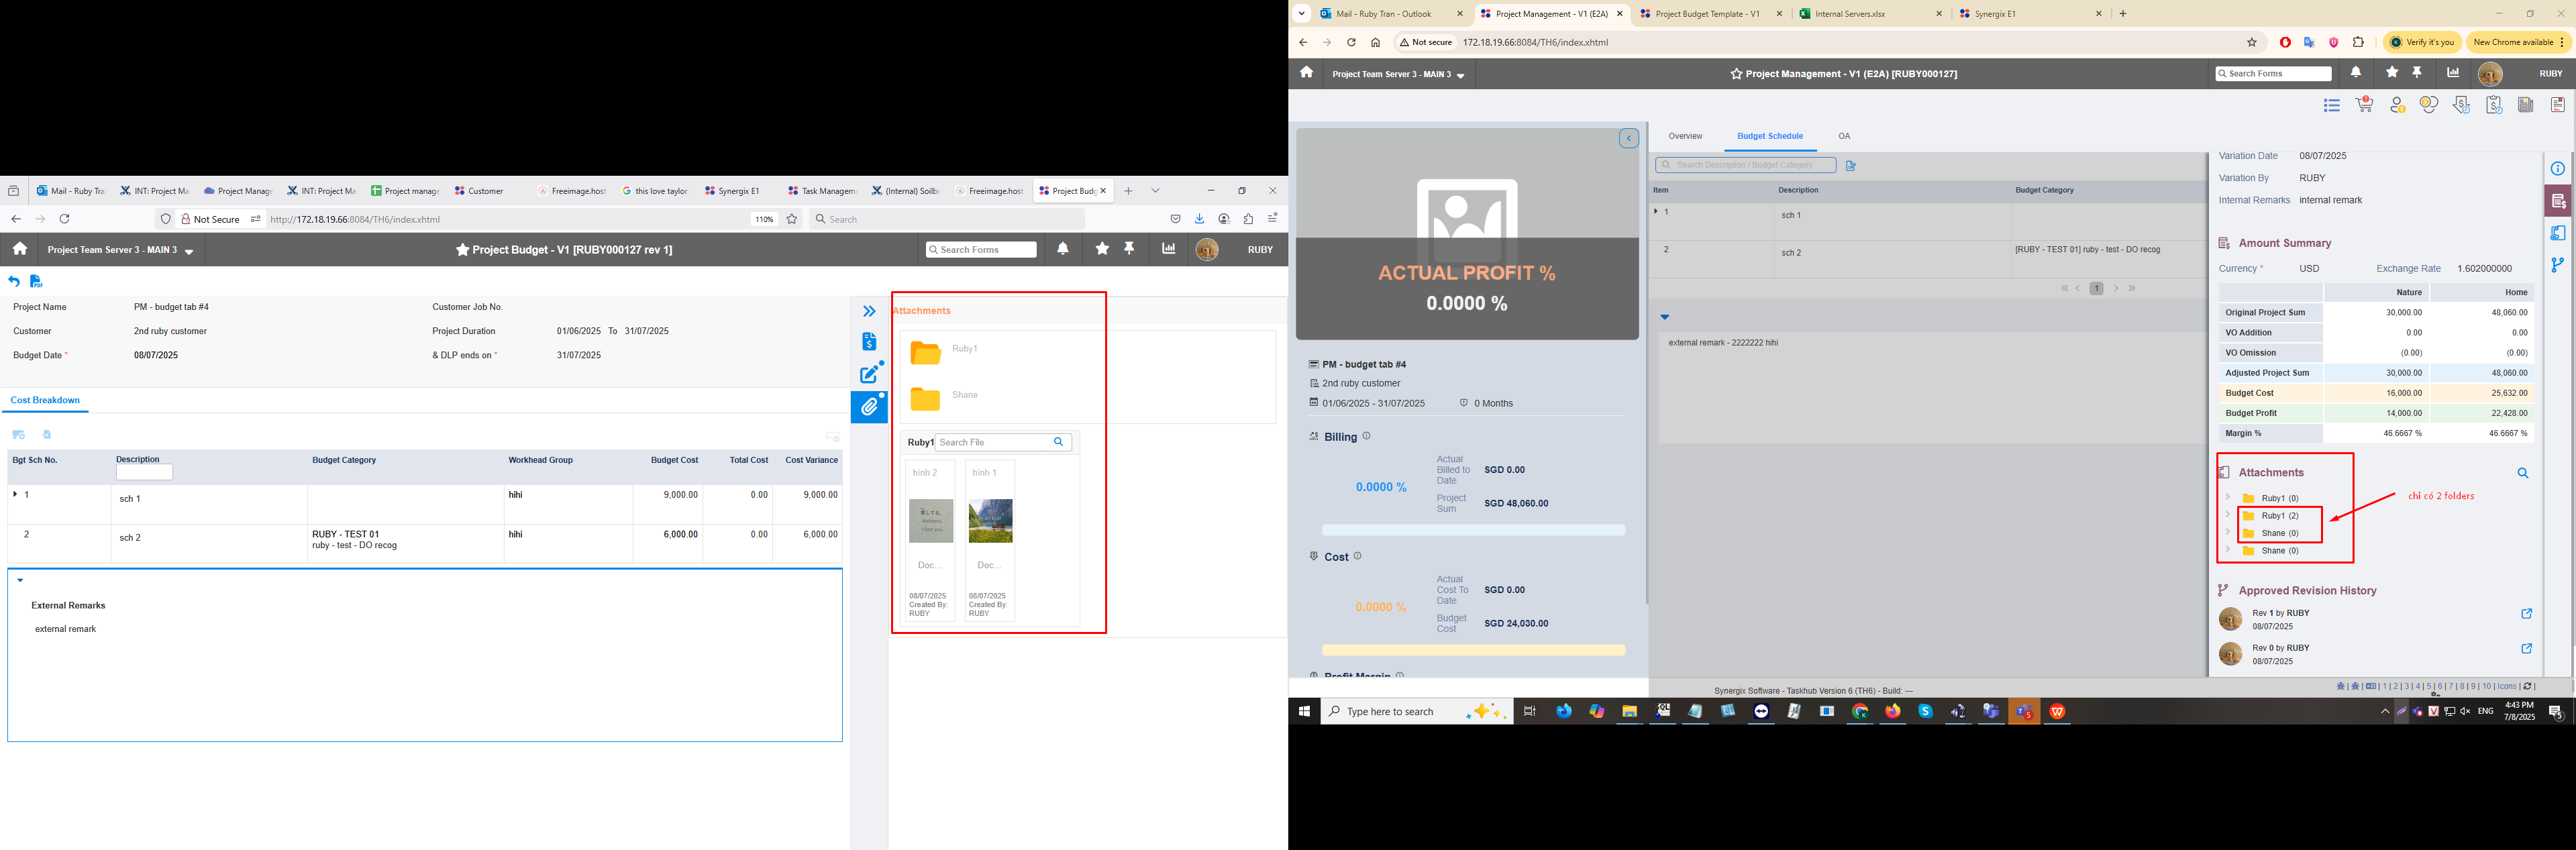Collapse the External Remarks section
2576x850 pixels.
coord(20,580)
